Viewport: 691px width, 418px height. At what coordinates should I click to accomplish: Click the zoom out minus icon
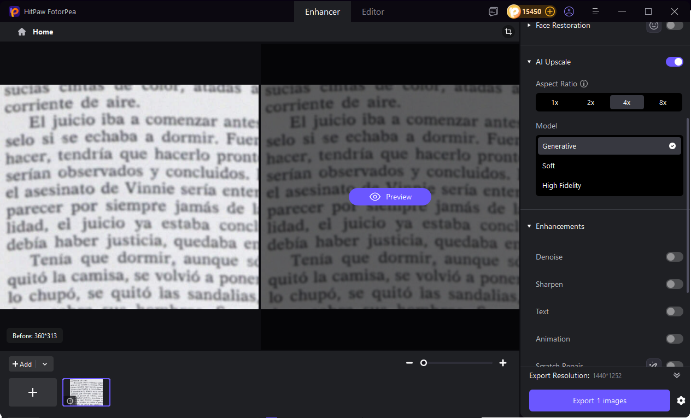tap(409, 363)
